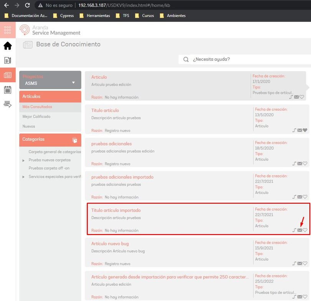Open 'pruebas adicionales importado' article
Image resolution: width=311 pixels, height=301 pixels.
(x=122, y=177)
